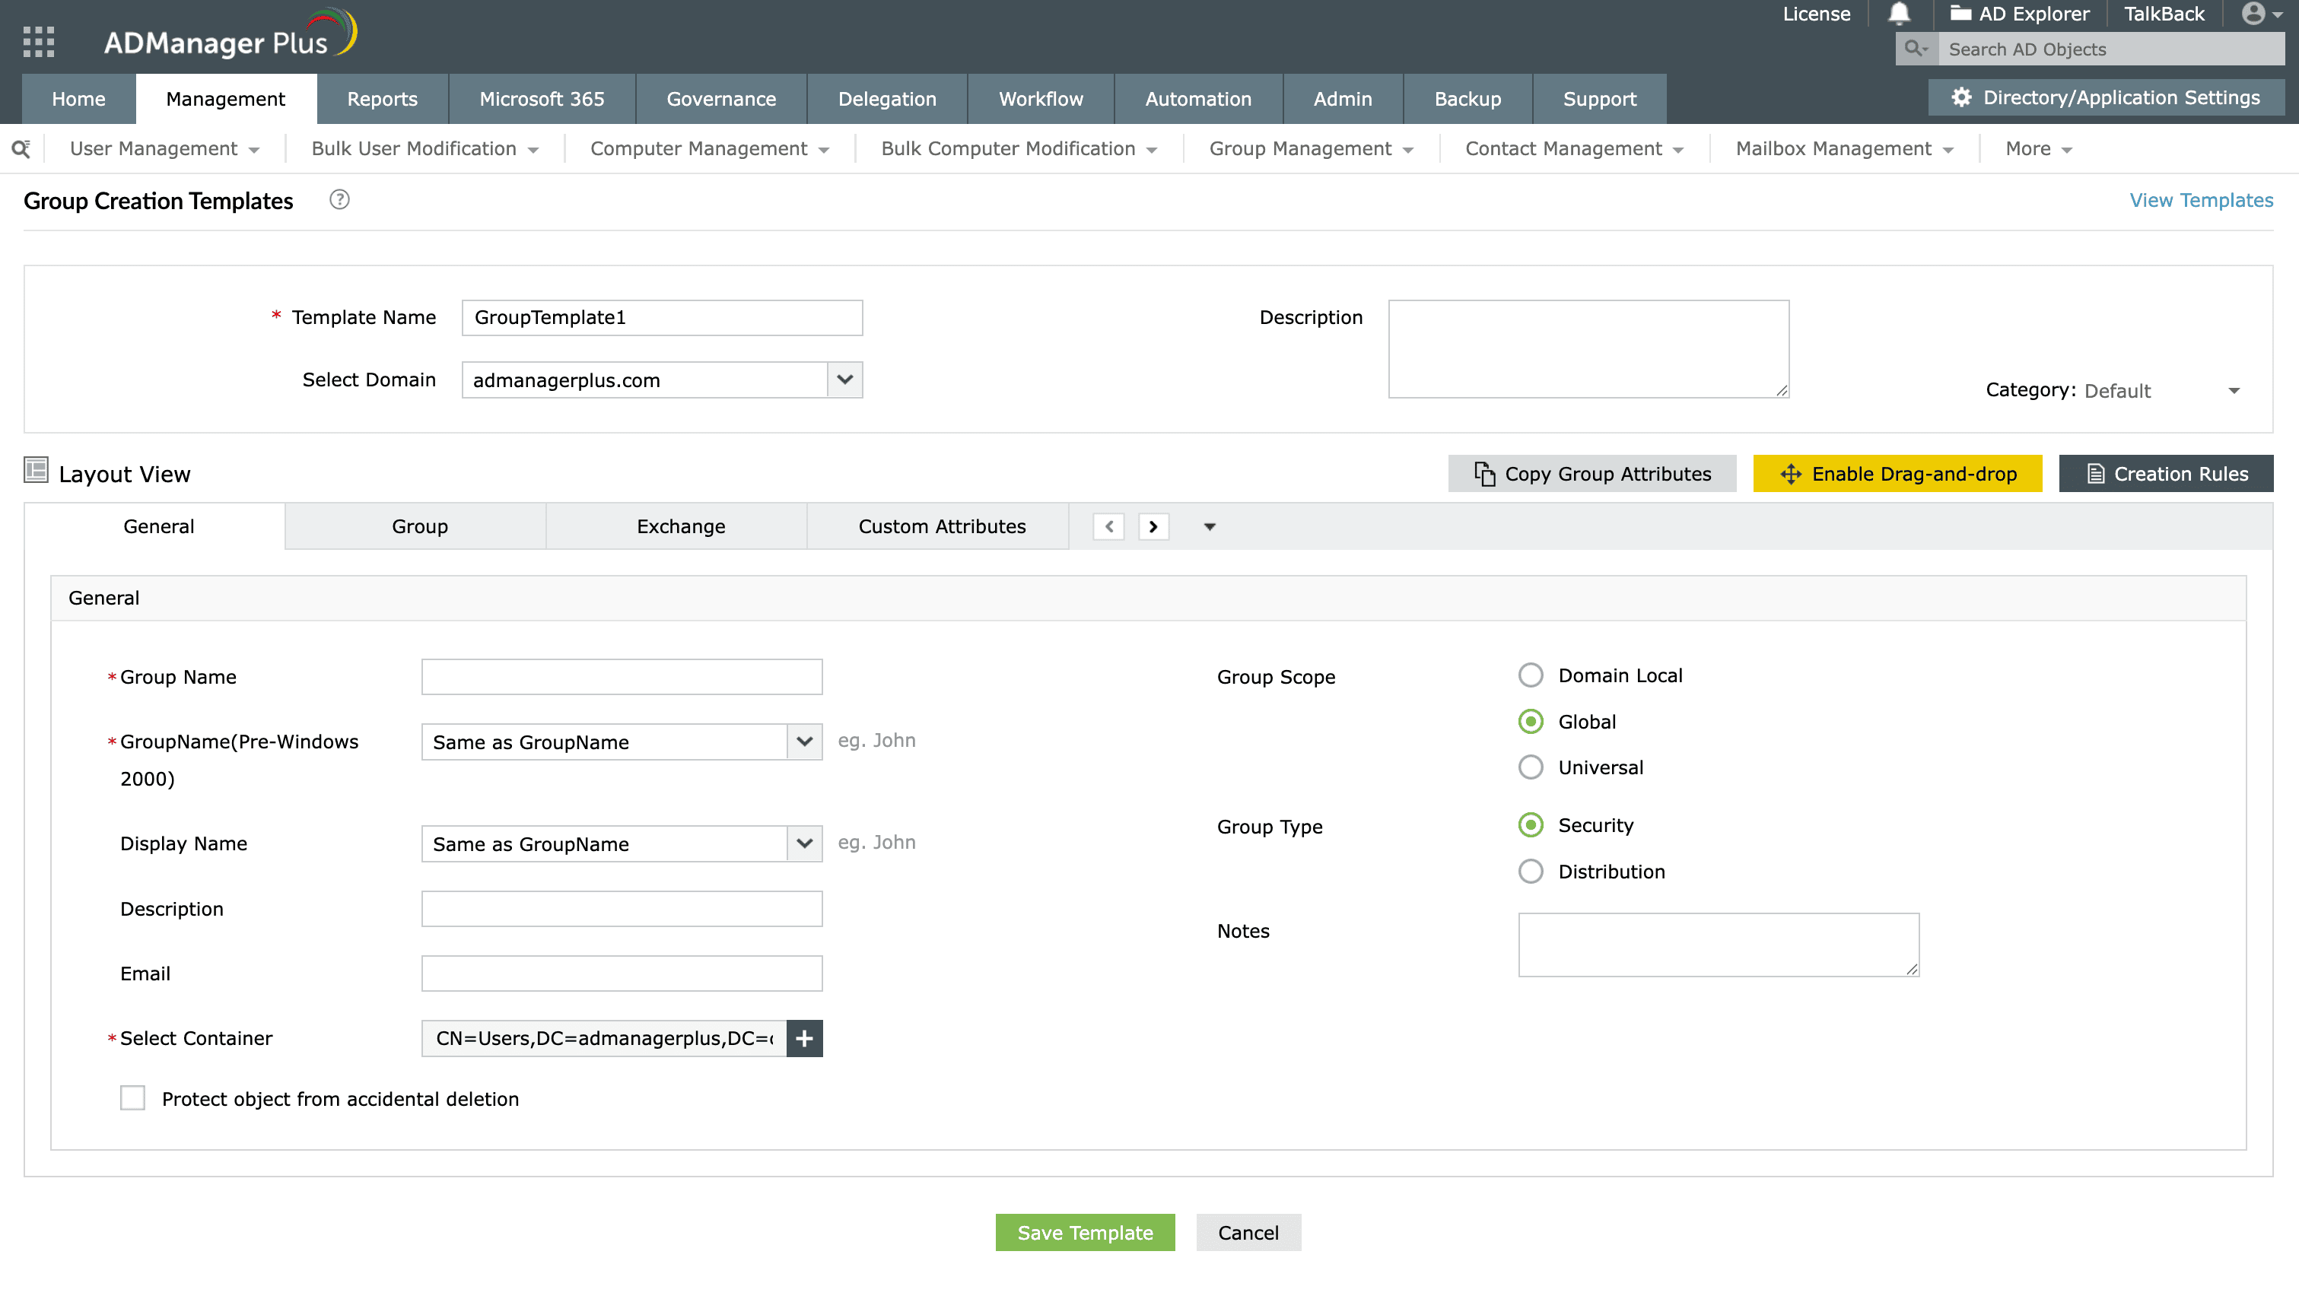Tick Protect object from accidental deletion
The height and width of the screenshot is (1299, 2299).
coord(133,1098)
